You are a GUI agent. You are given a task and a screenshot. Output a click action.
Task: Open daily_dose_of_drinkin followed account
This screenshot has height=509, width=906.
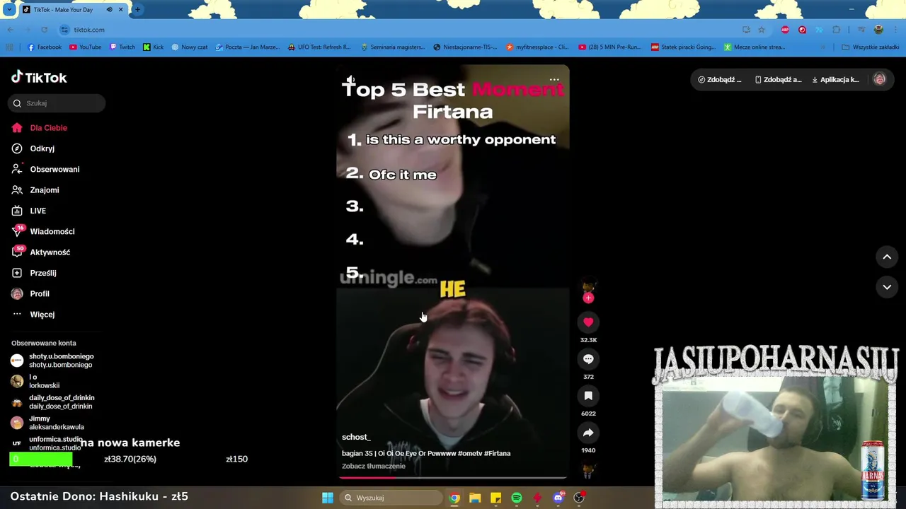tap(53, 402)
